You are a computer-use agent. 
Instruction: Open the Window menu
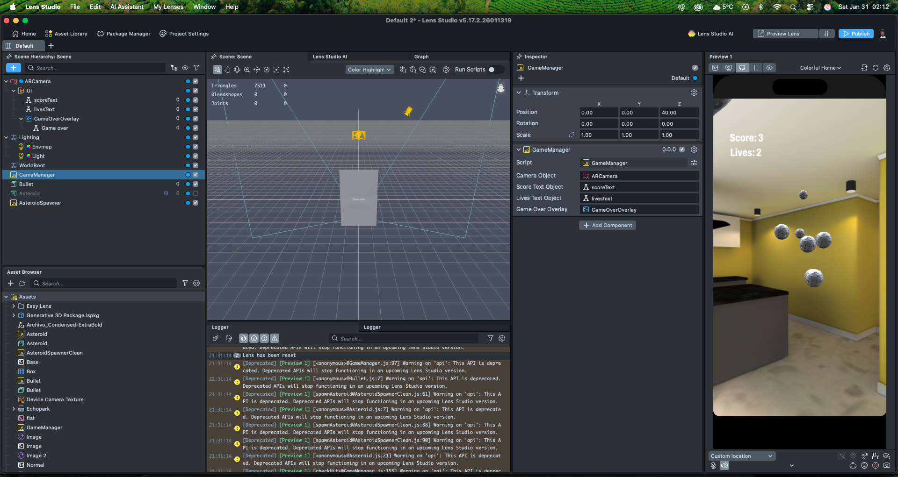(204, 7)
